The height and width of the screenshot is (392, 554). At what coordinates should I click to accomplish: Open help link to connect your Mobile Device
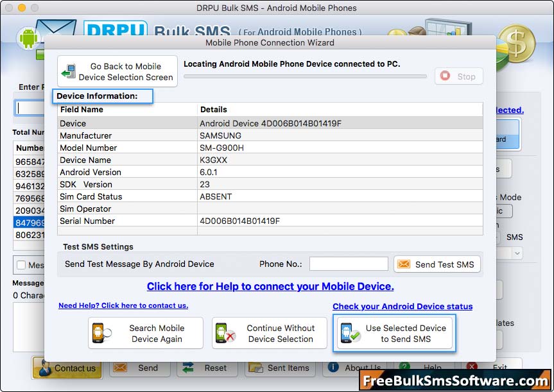pyautogui.click(x=270, y=286)
